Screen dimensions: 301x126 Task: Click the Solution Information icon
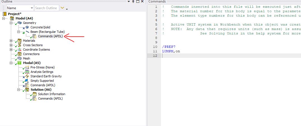[35, 94]
